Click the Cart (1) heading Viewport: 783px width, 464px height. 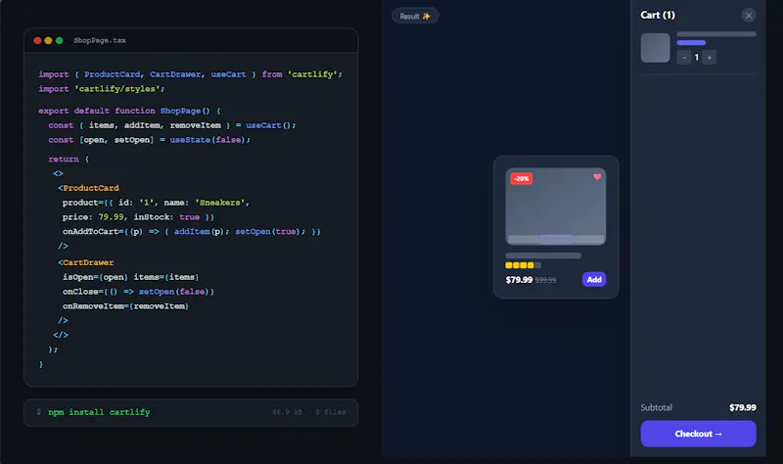658,15
